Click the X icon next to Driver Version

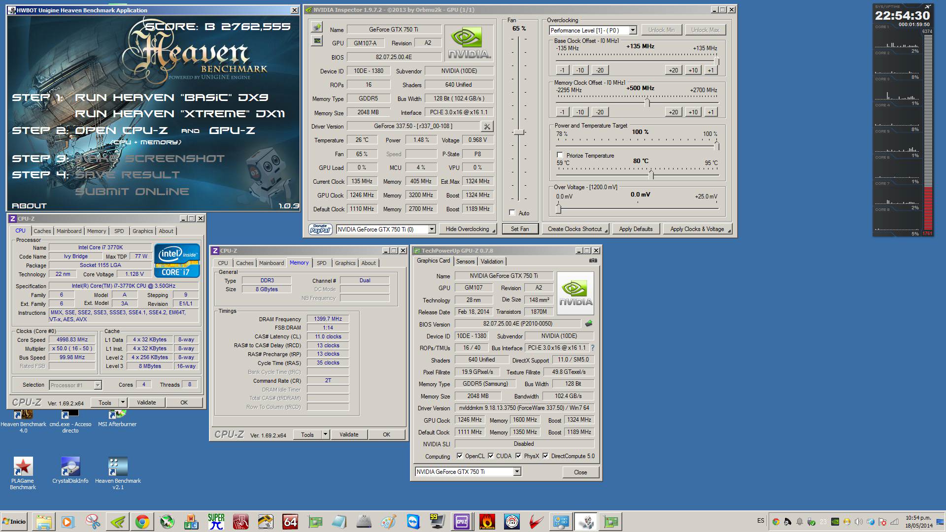pyautogui.click(x=487, y=127)
